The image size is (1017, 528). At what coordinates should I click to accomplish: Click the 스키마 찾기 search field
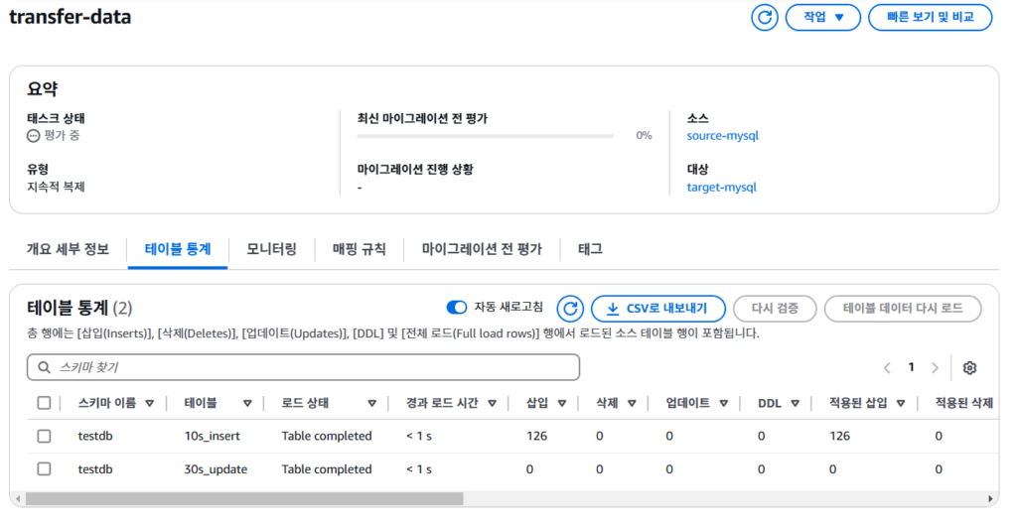pyautogui.click(x=303, y=367)
